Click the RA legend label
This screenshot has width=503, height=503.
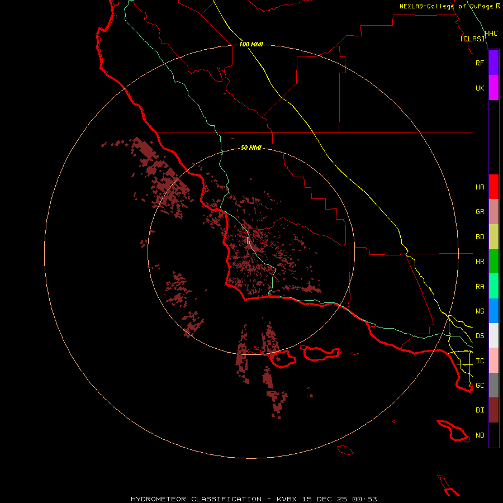pyautogui.click(x=480, y=286)
